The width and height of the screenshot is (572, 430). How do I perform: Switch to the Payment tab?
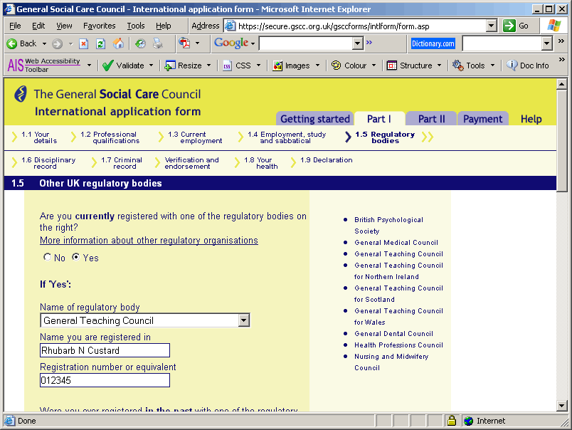tap(482, 119)
